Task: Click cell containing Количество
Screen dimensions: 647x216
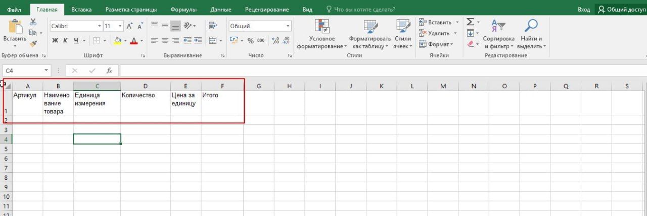Action: 146,103
